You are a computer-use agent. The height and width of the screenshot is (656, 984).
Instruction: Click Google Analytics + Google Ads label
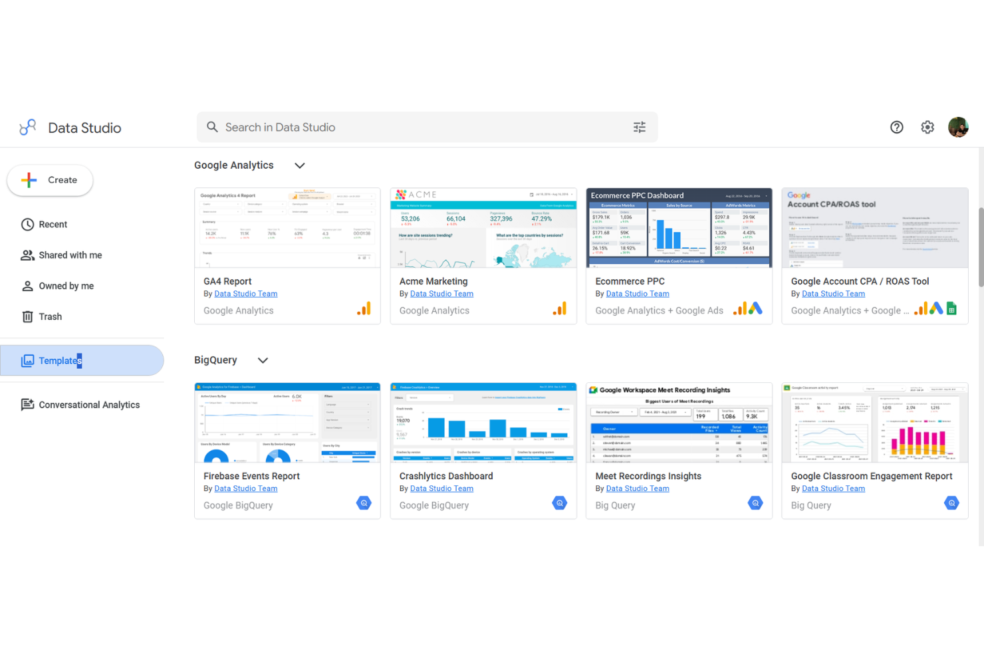pos(660,310)
